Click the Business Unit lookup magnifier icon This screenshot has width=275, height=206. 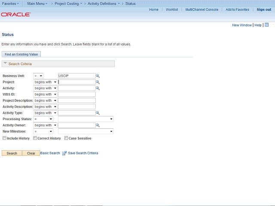coord(98,76)
